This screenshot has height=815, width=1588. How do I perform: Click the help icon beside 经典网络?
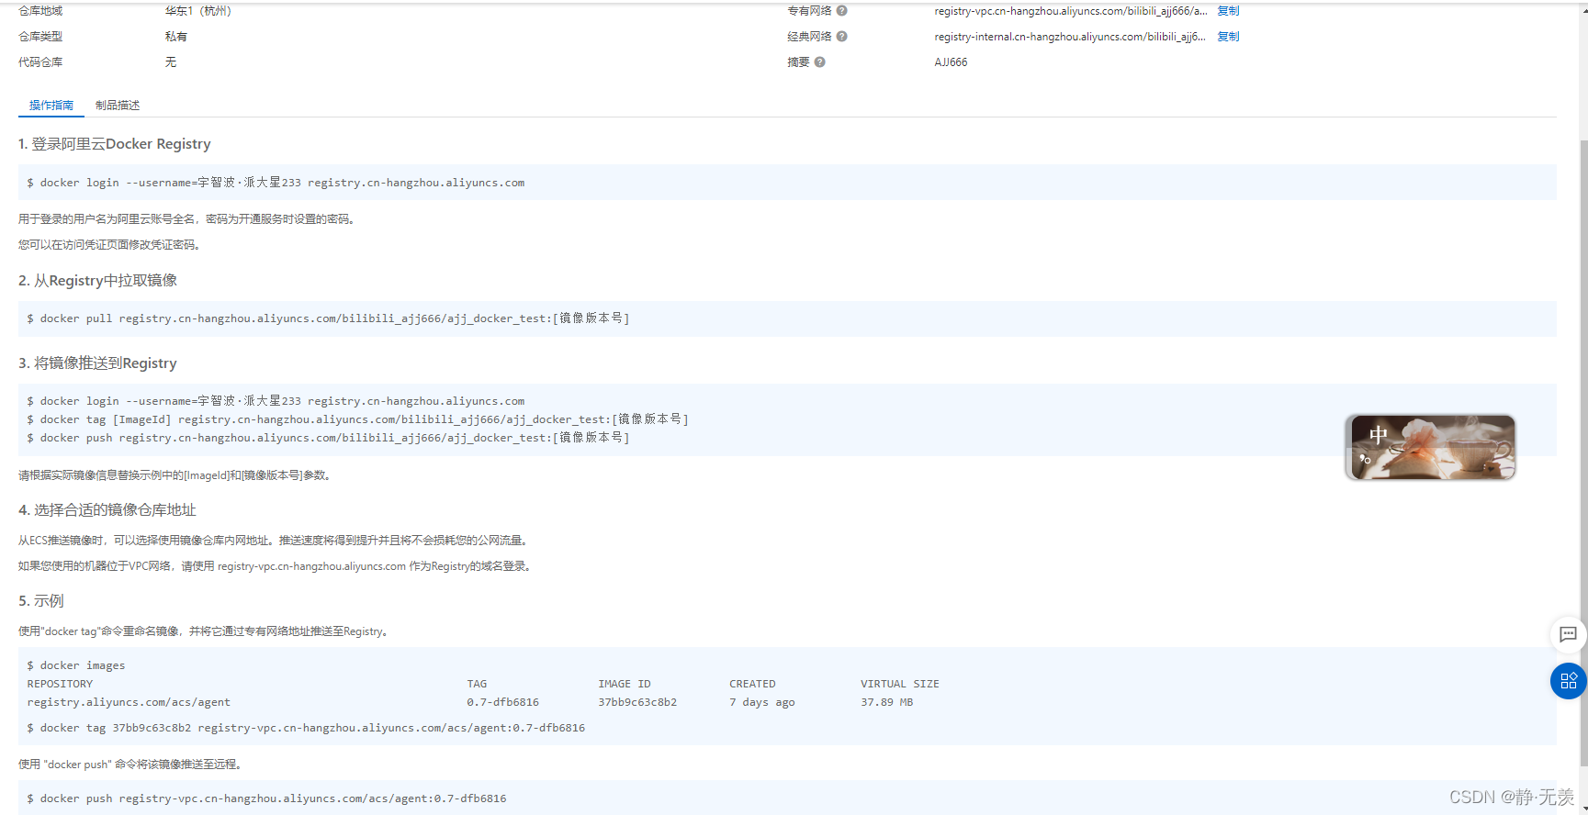(x=842, y=37)
